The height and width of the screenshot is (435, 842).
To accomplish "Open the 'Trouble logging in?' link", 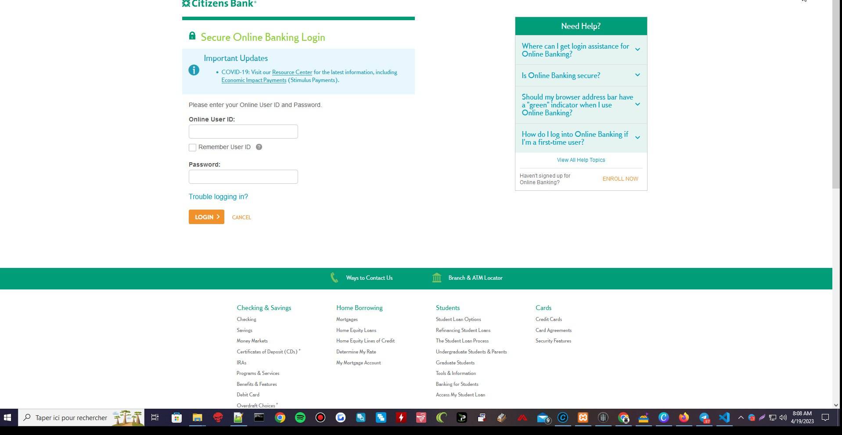I will point(218,197).
